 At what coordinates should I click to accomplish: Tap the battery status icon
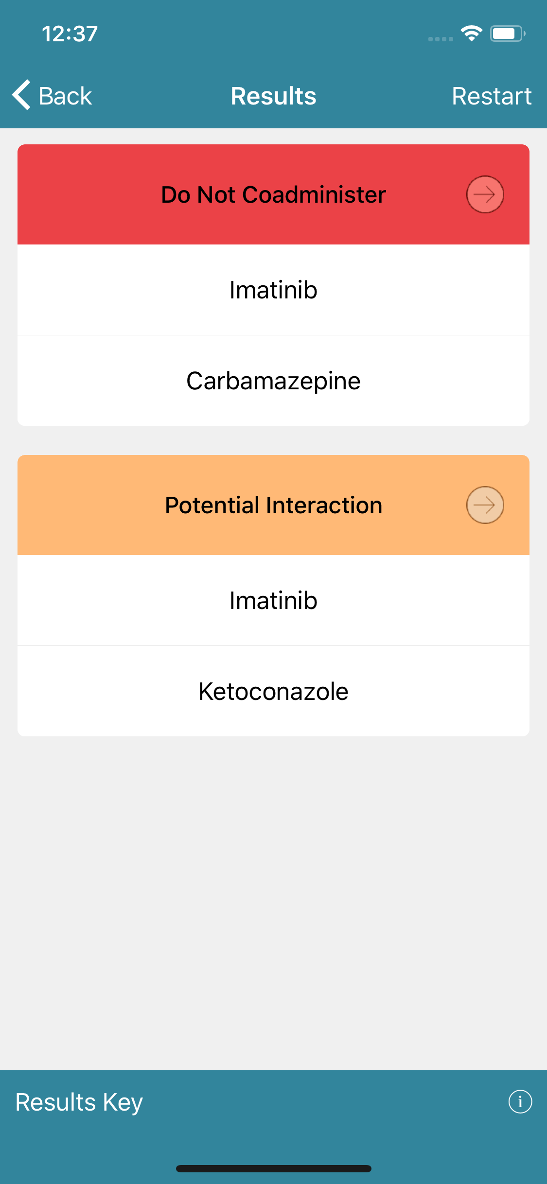[x=507, y=34]
